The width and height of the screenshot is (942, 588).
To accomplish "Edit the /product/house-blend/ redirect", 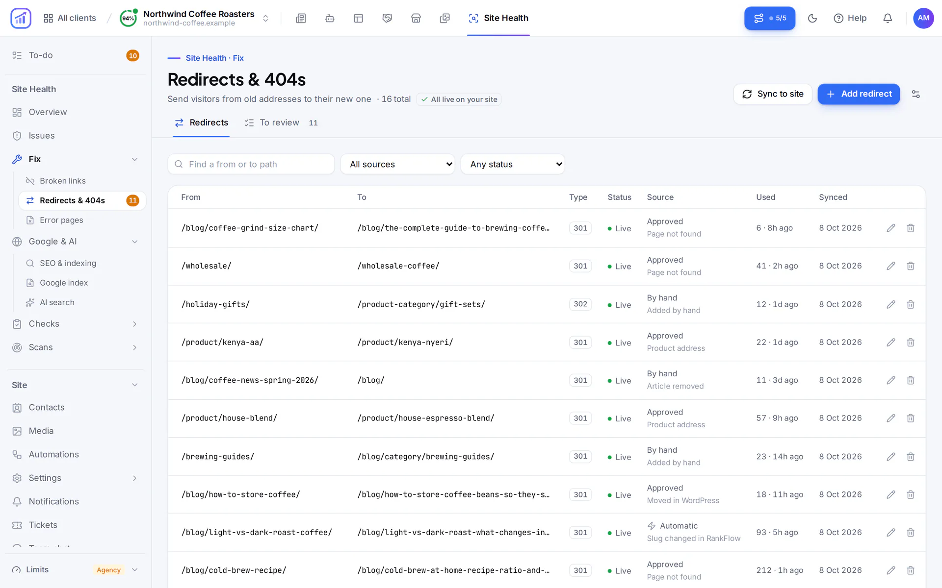I will point(891,418).
